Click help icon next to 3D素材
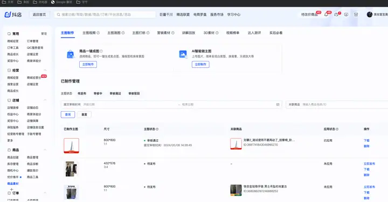This screenshot has height=202, width=388. 217,33
